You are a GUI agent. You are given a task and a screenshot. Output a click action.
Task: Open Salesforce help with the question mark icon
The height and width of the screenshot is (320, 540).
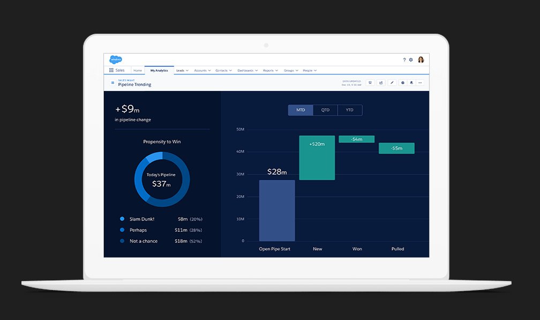[x=404, y=60]
